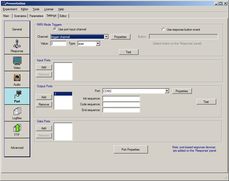Switch to the Scenarios tab
229x181 pixels.
tap(20, 16)
